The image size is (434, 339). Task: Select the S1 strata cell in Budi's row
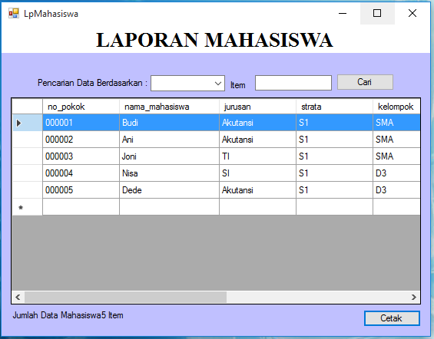click(x=334, y=123)
